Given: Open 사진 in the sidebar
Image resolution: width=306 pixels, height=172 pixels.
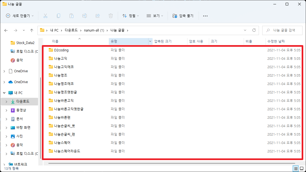Looking at the screenshot, I should [19, 136].
